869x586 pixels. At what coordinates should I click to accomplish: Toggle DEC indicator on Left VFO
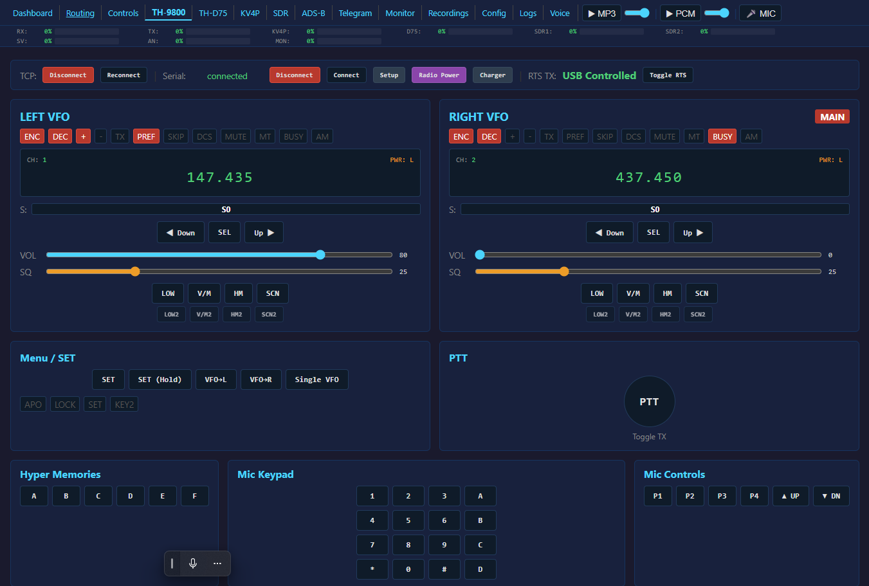click(x=60, y=136)
